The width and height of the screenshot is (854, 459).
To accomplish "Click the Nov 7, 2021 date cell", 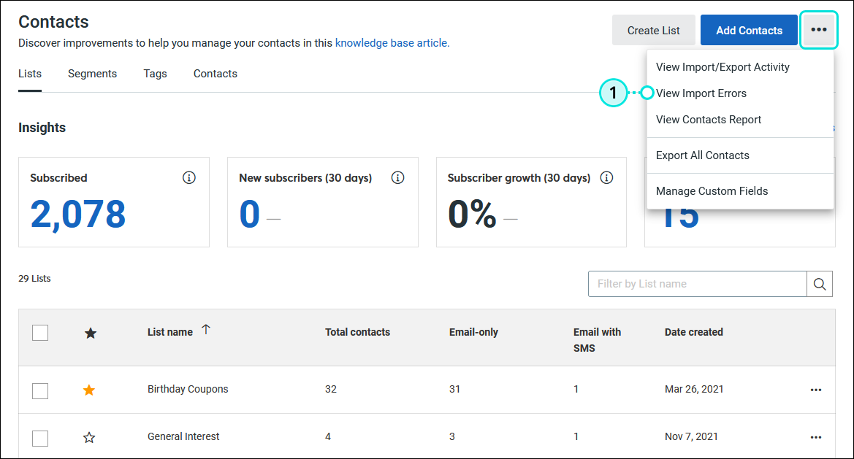I will pos(691,436).
